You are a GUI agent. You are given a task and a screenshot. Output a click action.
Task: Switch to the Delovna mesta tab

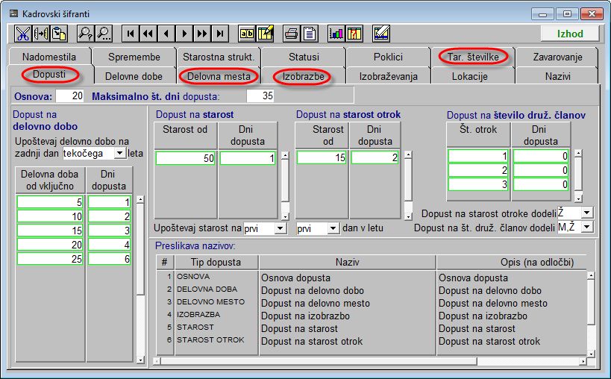tap(219, 76)
